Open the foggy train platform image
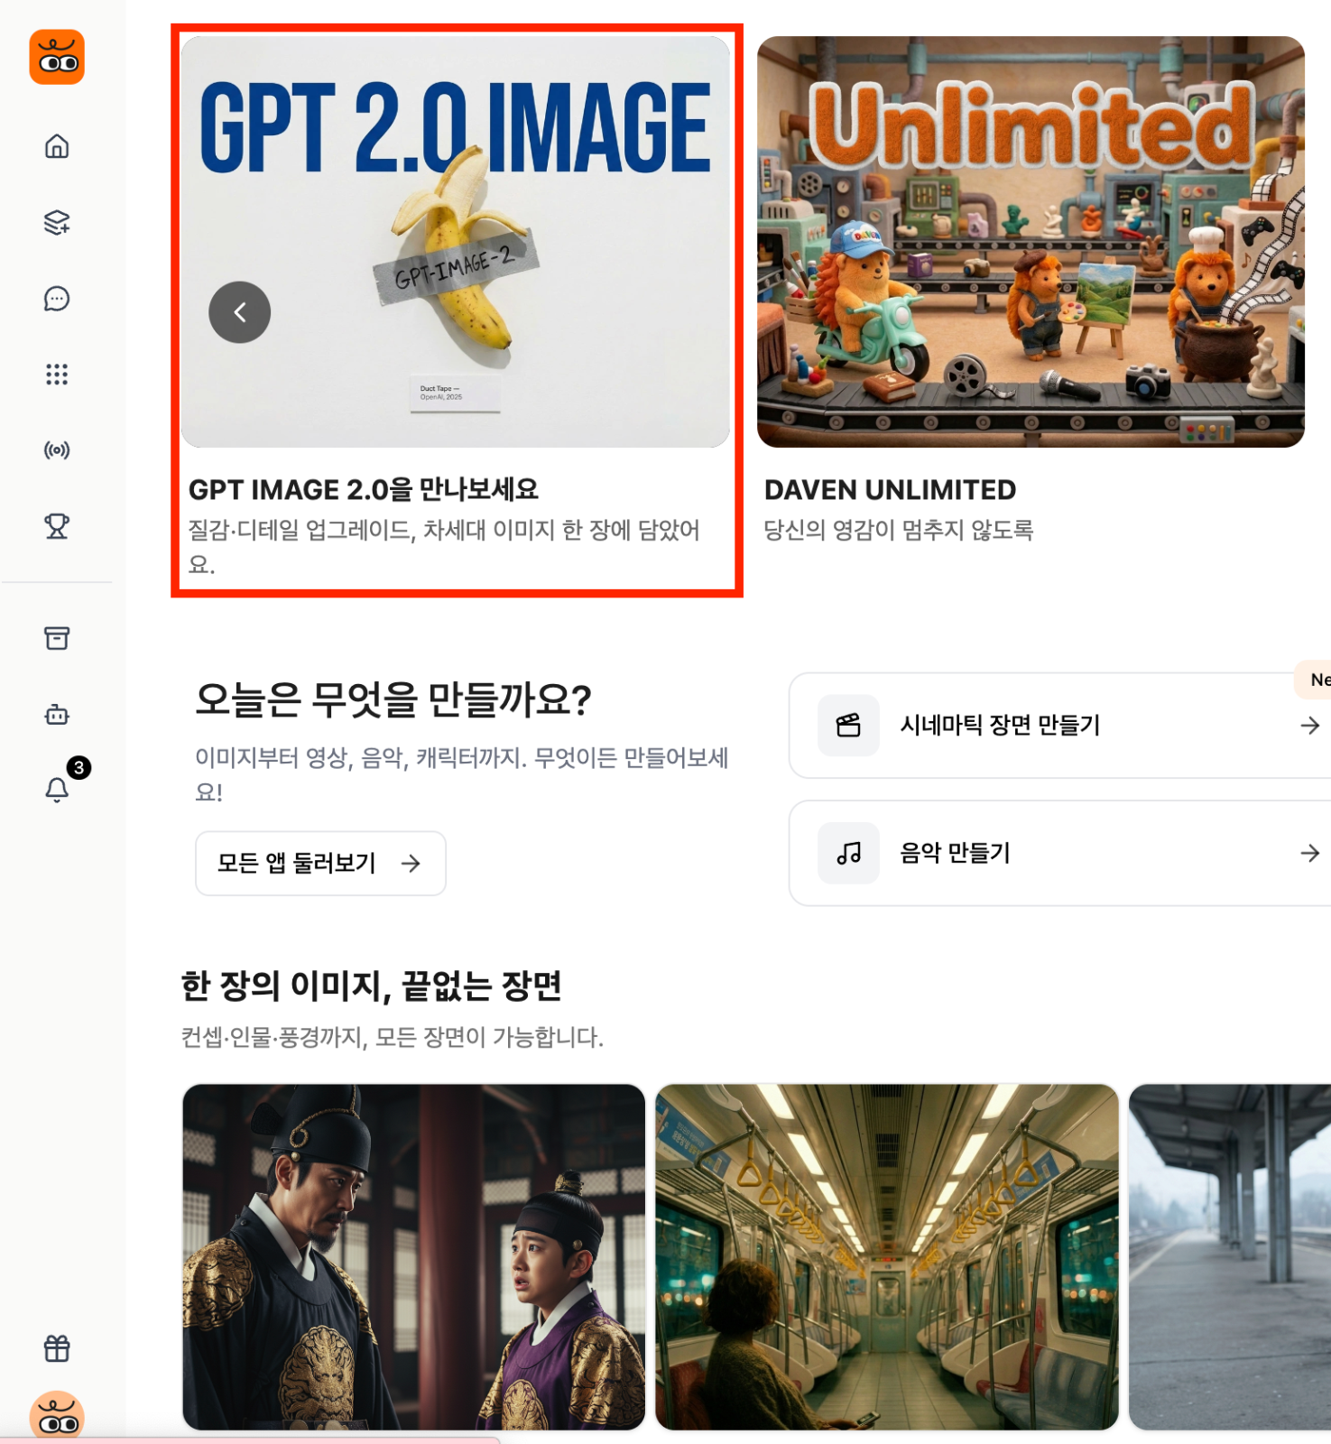Screen dimensions: 1331x1444 click(x=1230, y=1256)
